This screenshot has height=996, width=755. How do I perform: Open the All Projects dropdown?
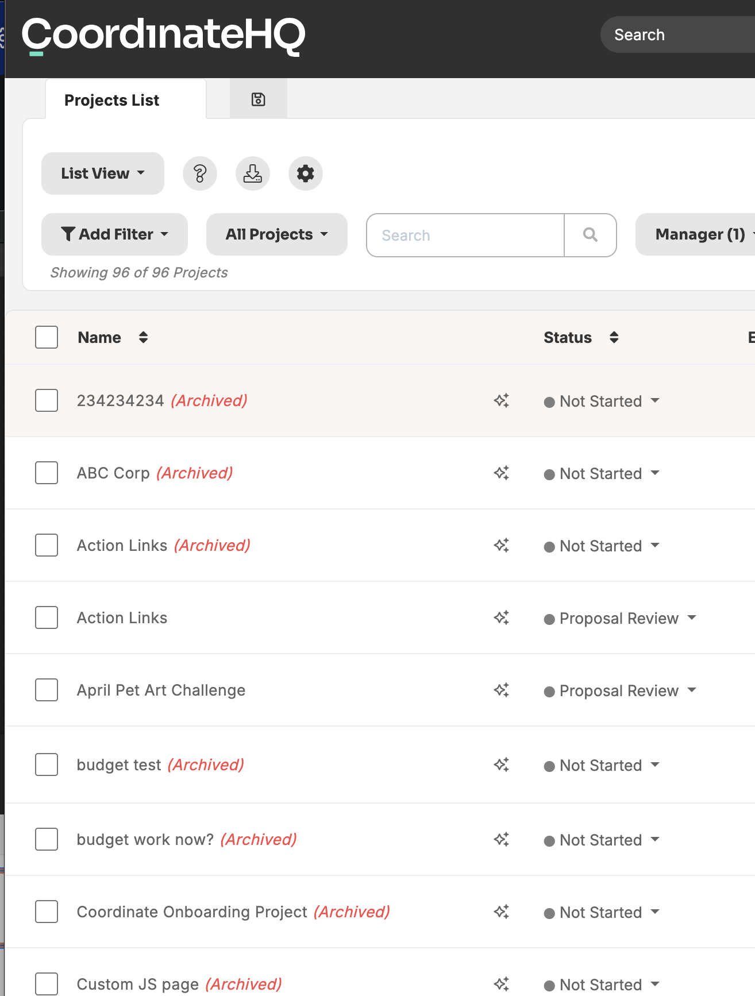tap(277, 234)
